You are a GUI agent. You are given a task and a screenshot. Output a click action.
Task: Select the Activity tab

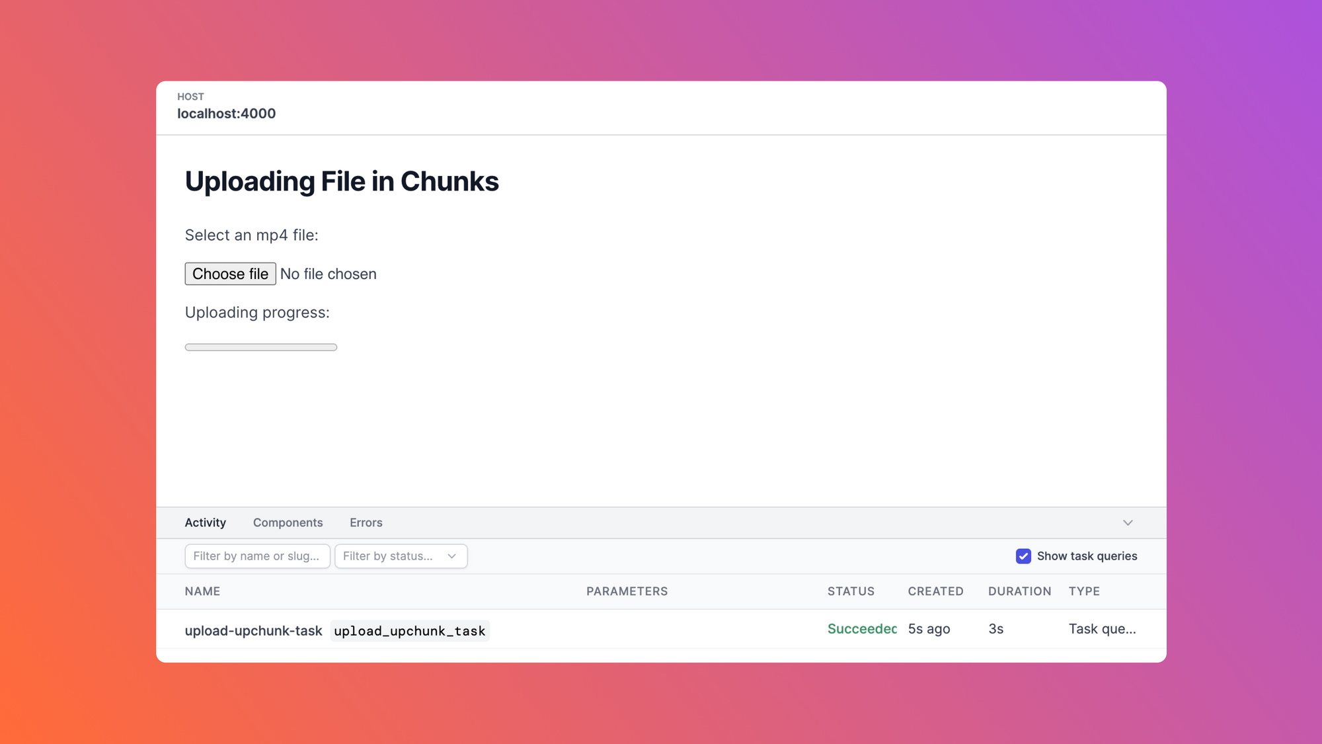[x=206, y=522]
